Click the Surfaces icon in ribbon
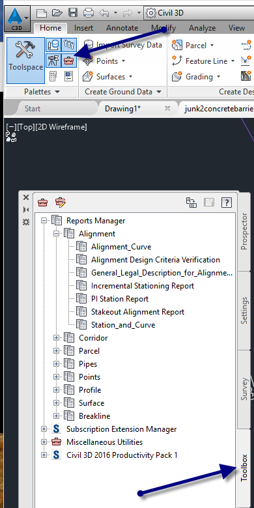Screen dimensions: 254x508 pos(88,76)
